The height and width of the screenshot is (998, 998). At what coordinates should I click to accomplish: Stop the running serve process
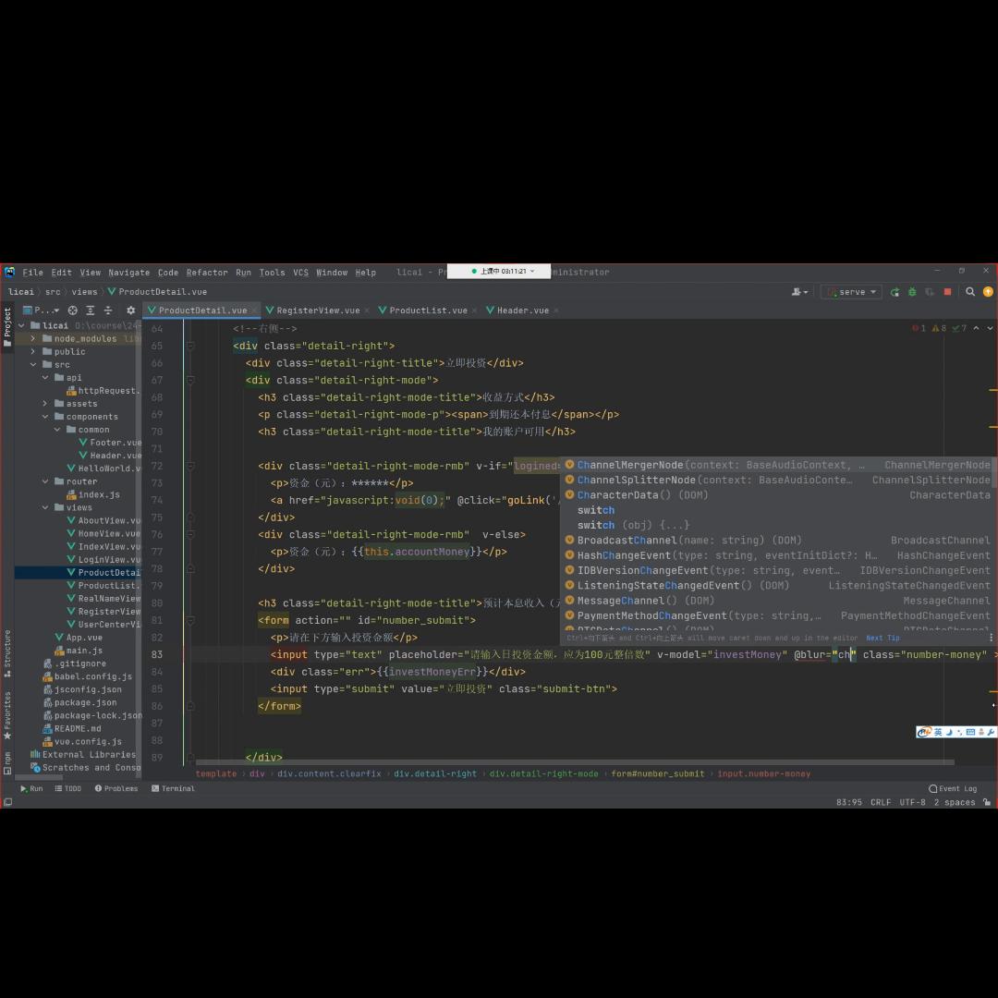947,292
